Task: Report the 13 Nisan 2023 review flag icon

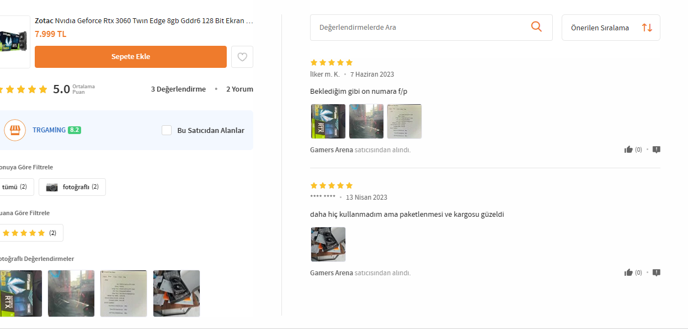Action: pyautogui.click(x=657, y=273)
